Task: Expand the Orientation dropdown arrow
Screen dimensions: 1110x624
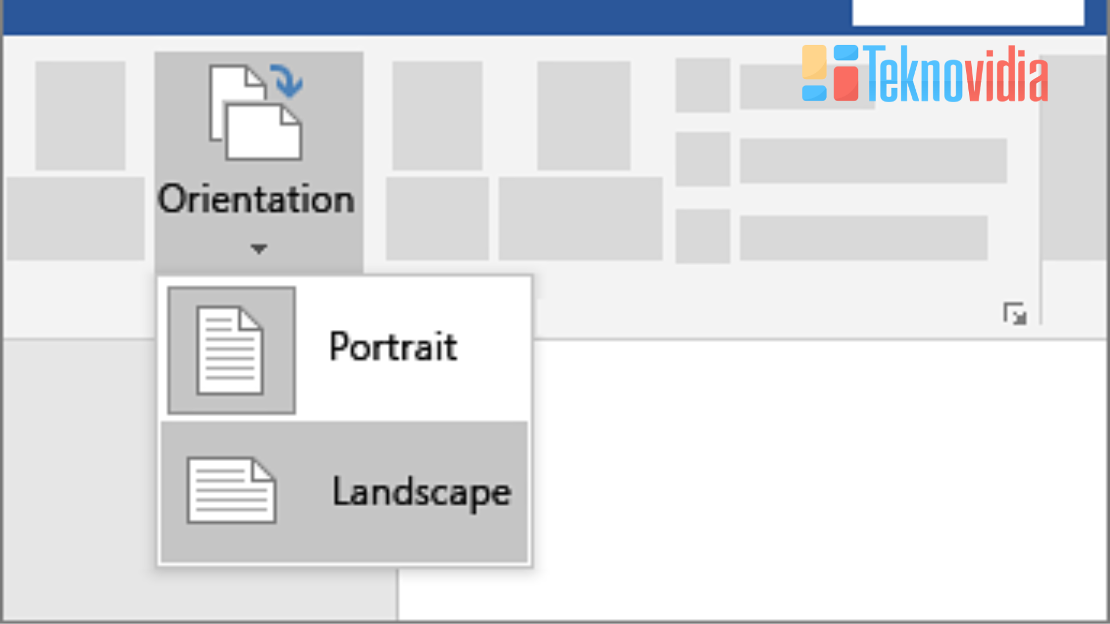Action: click(x=258, y=248)
